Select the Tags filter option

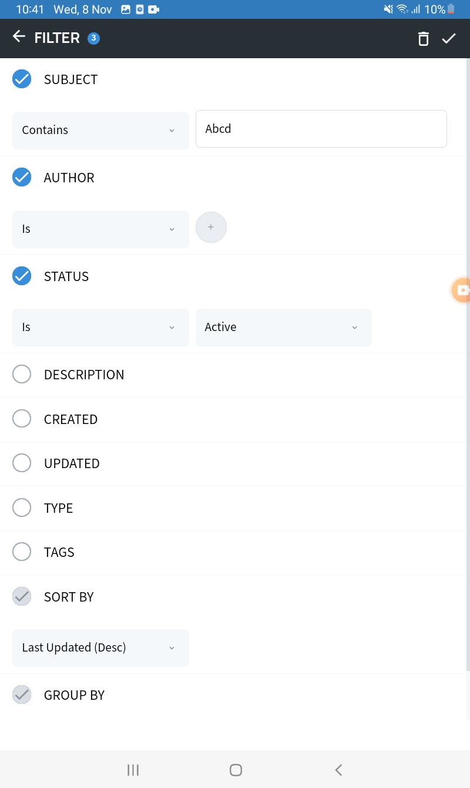click(22, 552)
